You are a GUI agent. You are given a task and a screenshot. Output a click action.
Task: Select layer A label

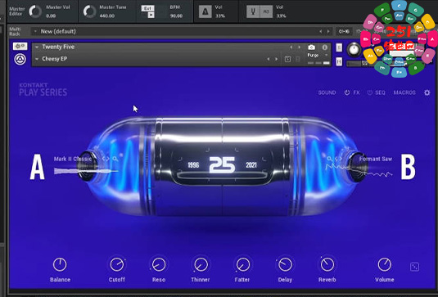(37, 167)
